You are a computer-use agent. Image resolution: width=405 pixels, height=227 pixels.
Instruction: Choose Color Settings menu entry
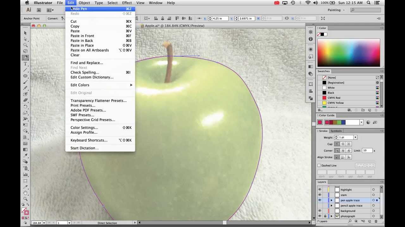click(100, 128)
